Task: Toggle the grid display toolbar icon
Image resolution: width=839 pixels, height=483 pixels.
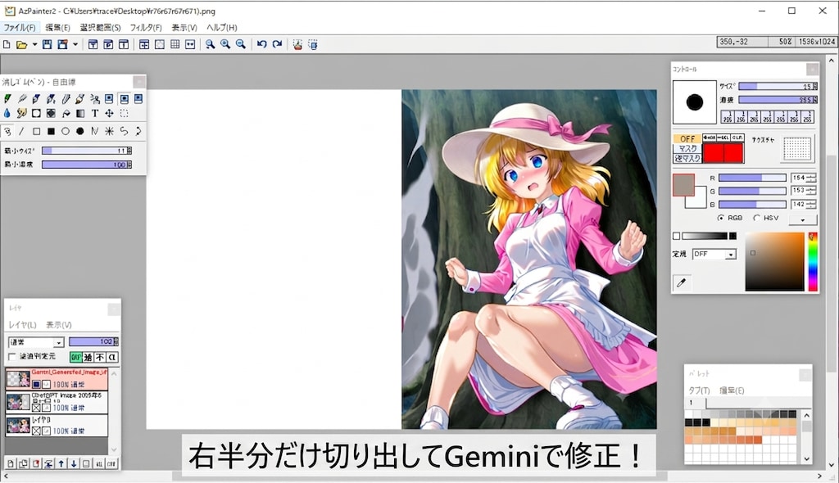Action: [x=175, y=45]
